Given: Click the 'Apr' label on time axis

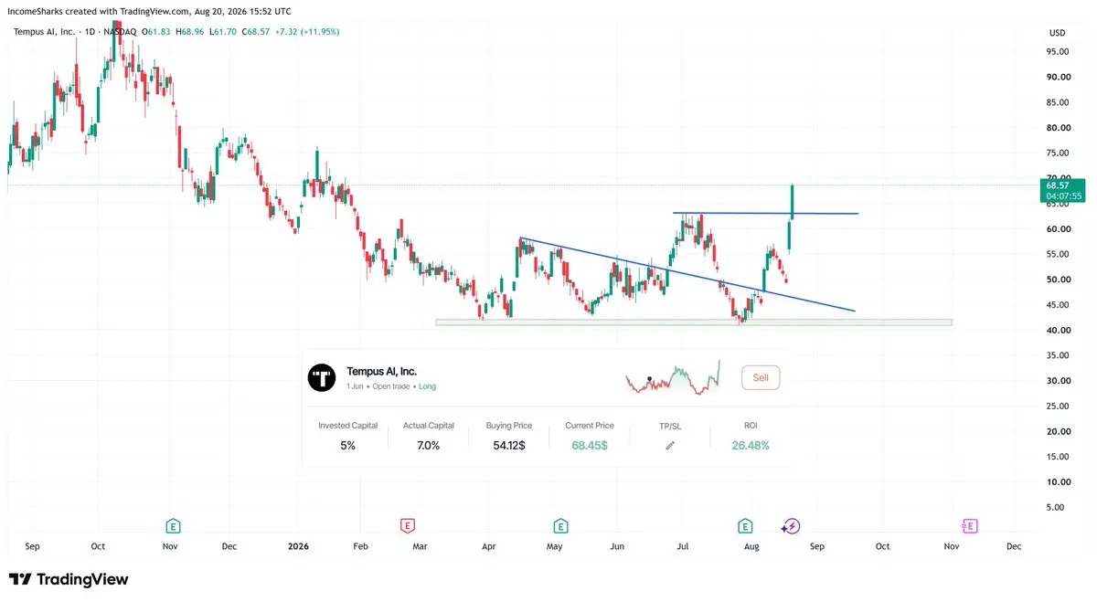Looking at the screenshot, I should [x=488, y=546].
